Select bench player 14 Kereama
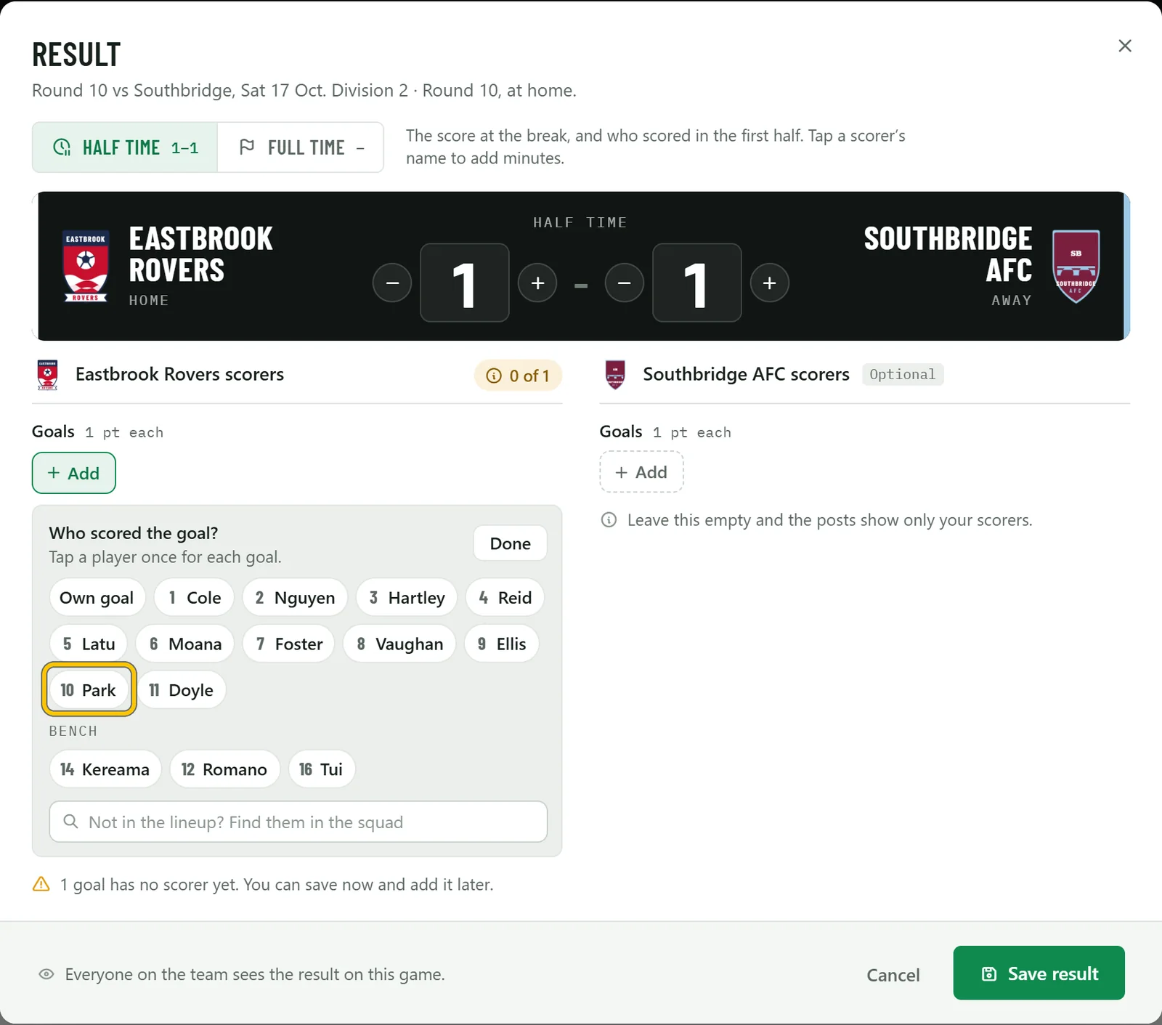The height and width of the screenshot is (1025, 1162). pyautogui.click(x=105, y=769)
